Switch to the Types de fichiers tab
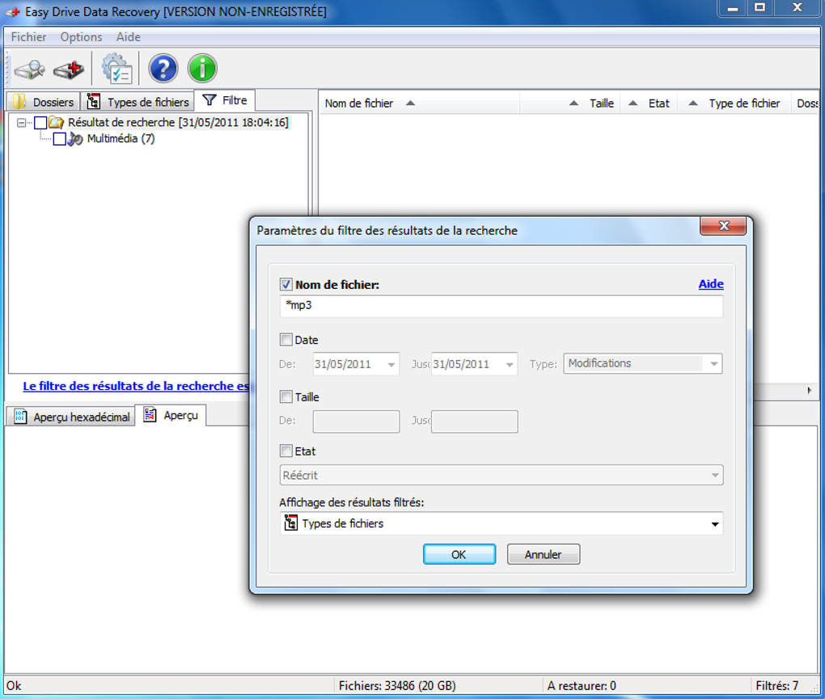This screenshot has width=825, height=699. tap(137, 102)
